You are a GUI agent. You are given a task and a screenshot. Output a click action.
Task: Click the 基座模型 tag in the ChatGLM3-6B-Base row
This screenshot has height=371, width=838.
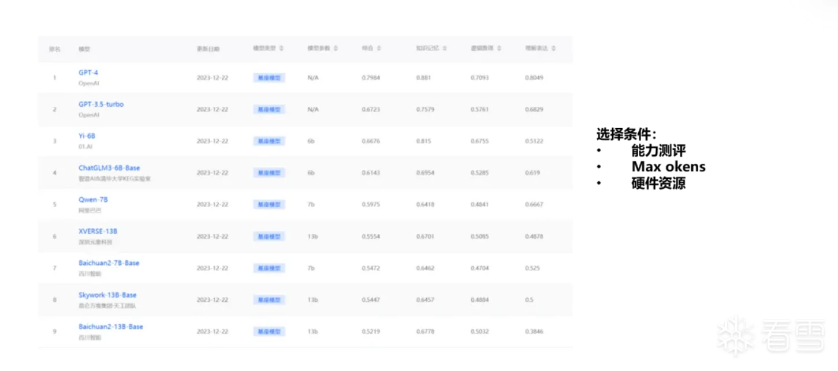[269, 173]
